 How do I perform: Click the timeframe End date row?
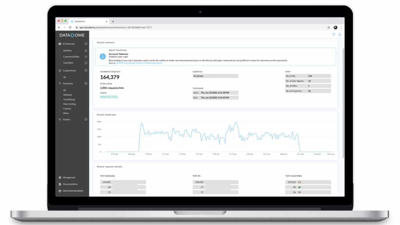click(x=215, y=98)
